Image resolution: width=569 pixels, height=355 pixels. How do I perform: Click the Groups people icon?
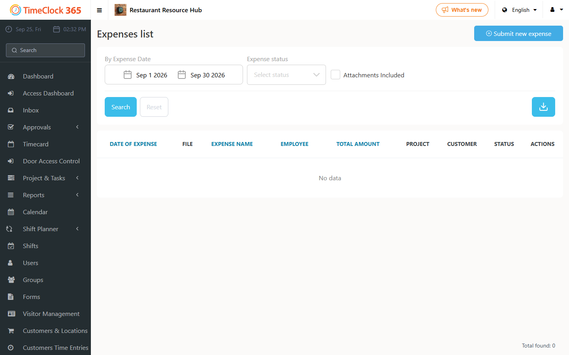click(x=11, y=280)
